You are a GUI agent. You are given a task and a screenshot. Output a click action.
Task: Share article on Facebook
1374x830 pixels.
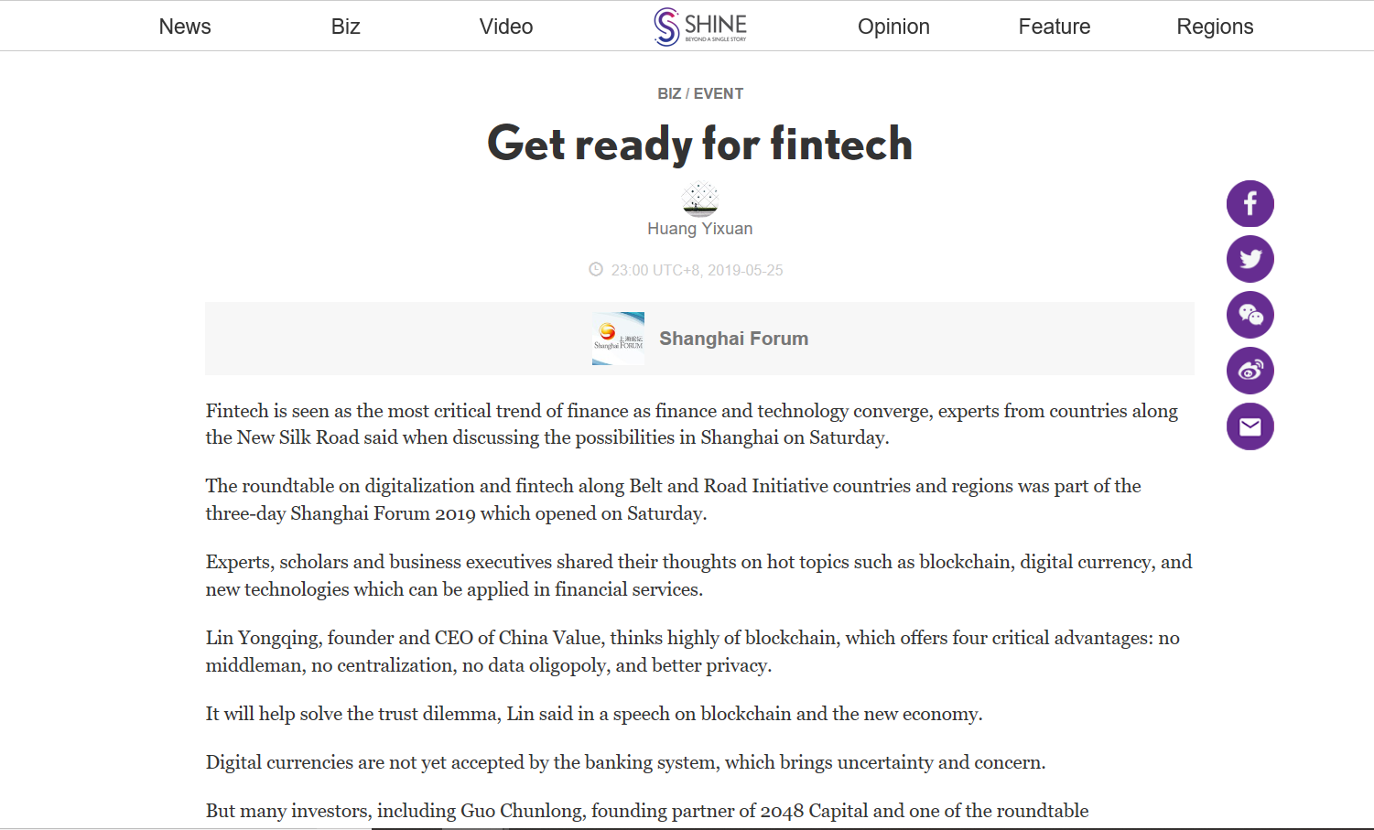(1250, 203)
